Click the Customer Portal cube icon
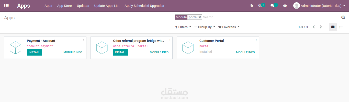349x102 pixels. [x=188, y=48]
